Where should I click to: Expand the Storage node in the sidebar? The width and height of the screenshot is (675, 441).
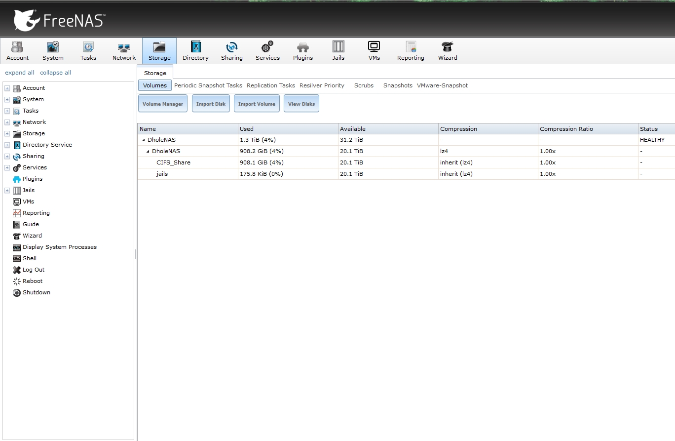[x=7, y=133]
